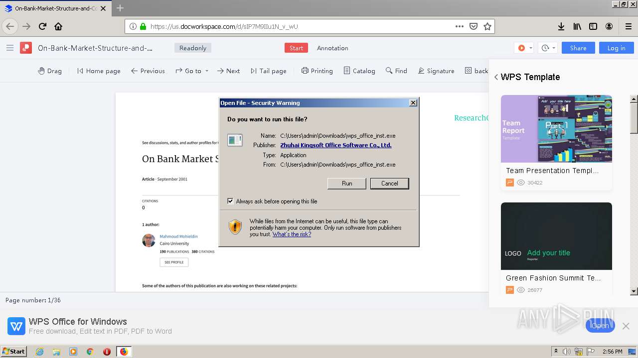Go forward with the browser forward arrow
The image size is (638, 358).
click(26, 26)
